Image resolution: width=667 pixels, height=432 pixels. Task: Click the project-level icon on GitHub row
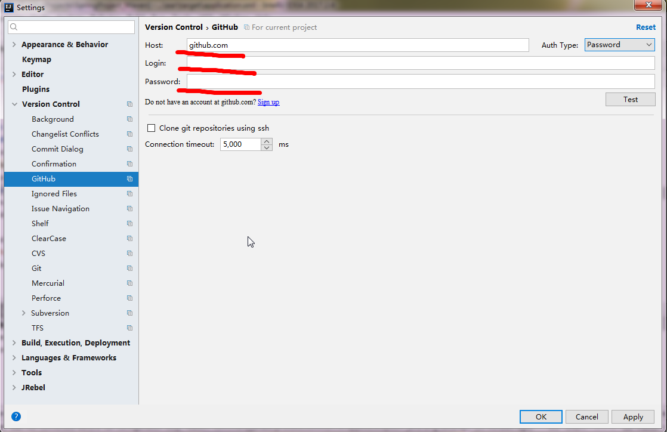[x=129, y=179]
